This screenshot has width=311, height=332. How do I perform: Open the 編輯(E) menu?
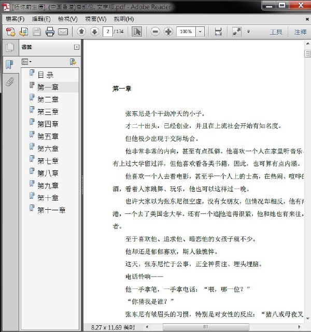coord(41,19)
